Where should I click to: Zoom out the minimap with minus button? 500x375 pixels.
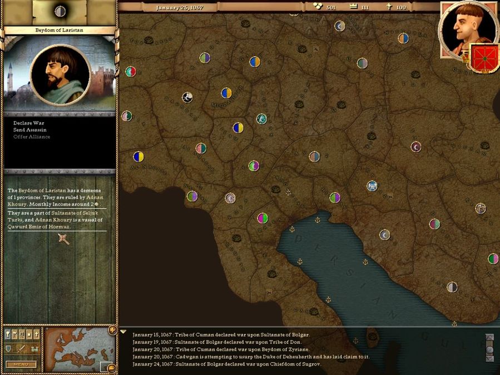coord(112,368)
